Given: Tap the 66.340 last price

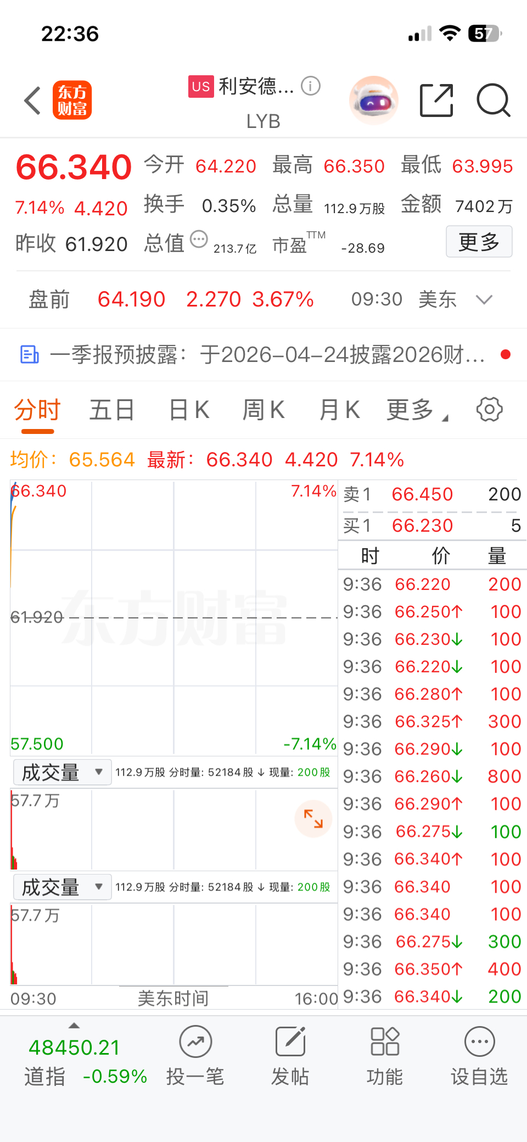Looking at the screenshot, I should [74, 167].
